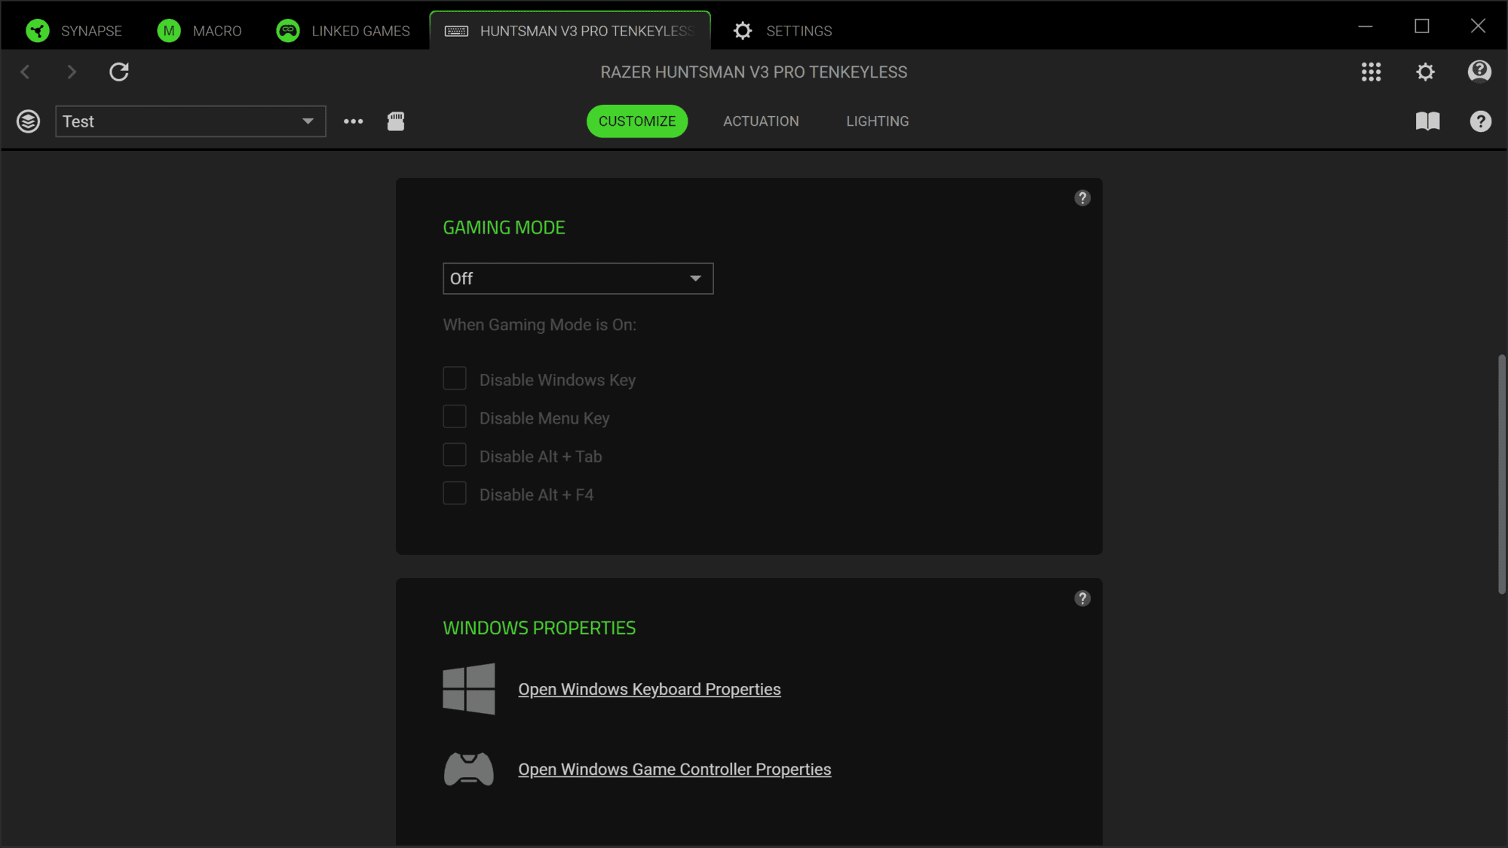Click the gear icon beside Settings label
The image size is (1508, 848).
(743, 31)
